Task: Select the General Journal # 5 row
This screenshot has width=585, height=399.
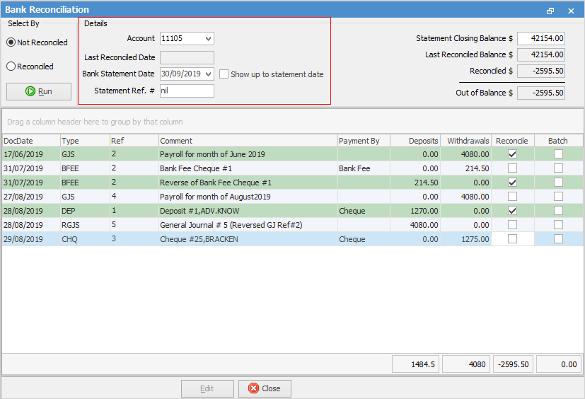Action: [248, 225]
